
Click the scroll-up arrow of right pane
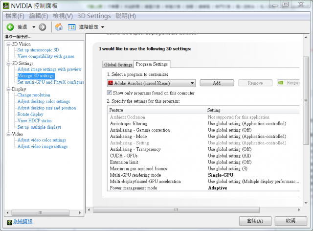(306, 37)
